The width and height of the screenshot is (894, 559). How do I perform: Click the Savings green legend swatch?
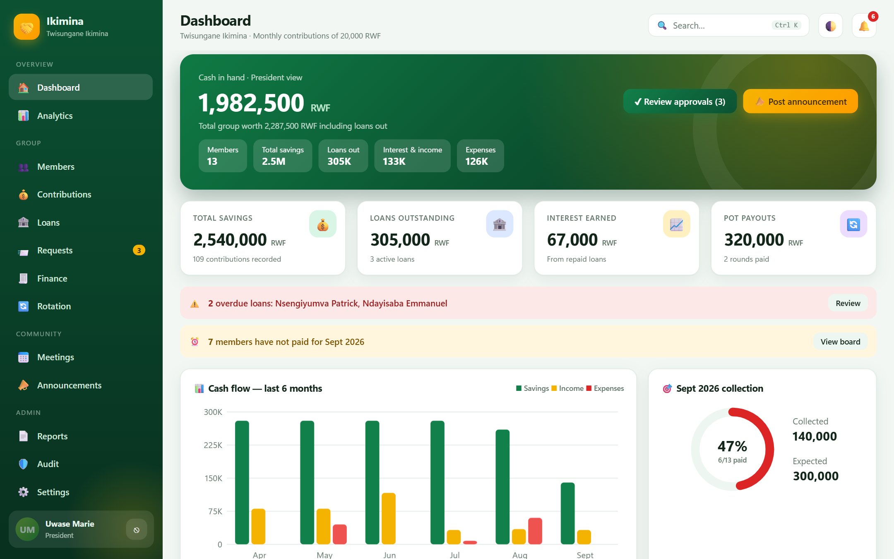click(519, 388)
